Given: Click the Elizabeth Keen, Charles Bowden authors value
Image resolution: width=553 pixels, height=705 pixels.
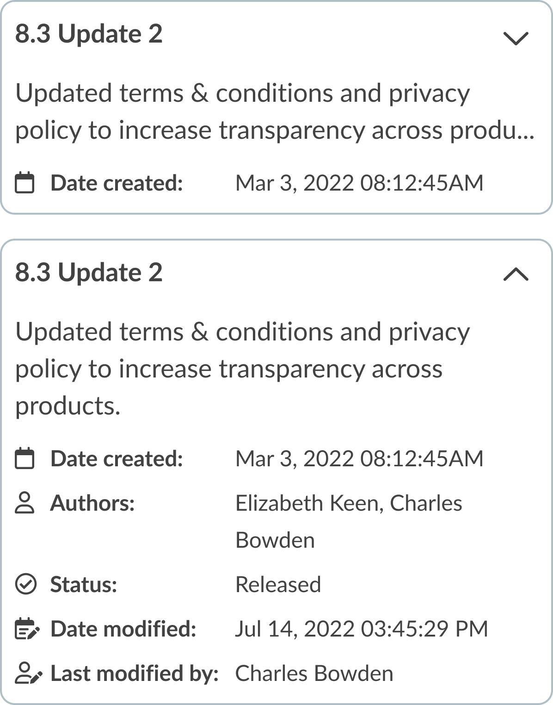Looking at the screenshot, I should pos(348,521).
